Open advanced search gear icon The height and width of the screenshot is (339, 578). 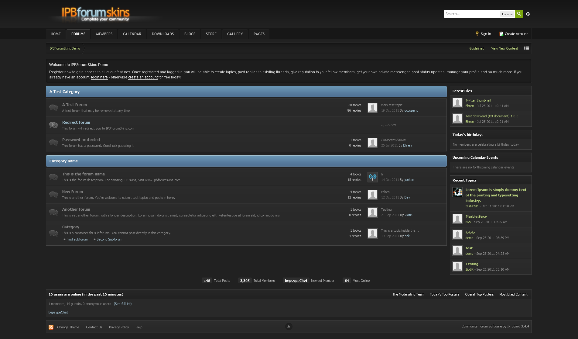(x=528, y=14)
